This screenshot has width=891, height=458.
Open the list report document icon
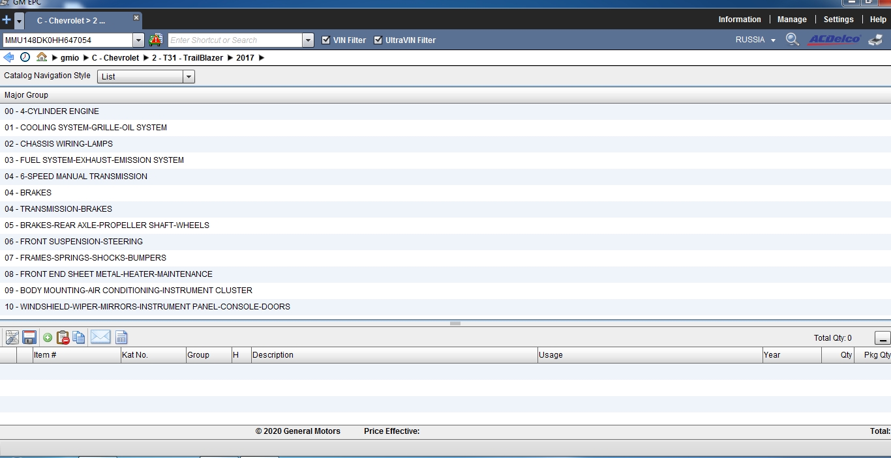coord(121,337)
